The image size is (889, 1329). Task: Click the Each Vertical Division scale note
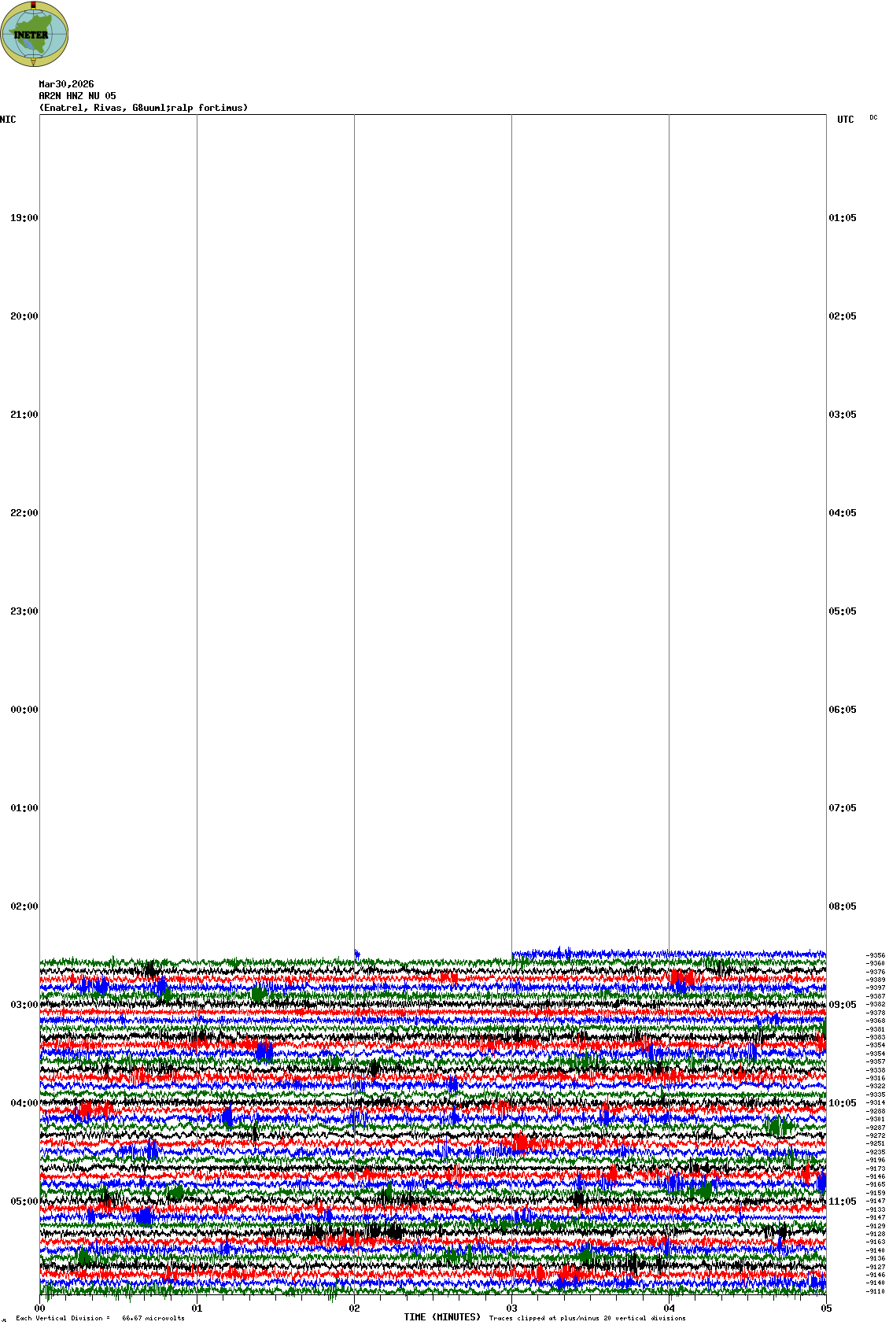[x=100, y=1318]
